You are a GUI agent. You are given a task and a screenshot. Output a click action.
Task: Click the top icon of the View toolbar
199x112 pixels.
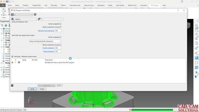(196, 26)
